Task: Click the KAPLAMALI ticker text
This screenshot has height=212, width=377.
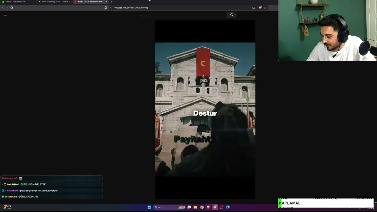Action: click(290, 203)
